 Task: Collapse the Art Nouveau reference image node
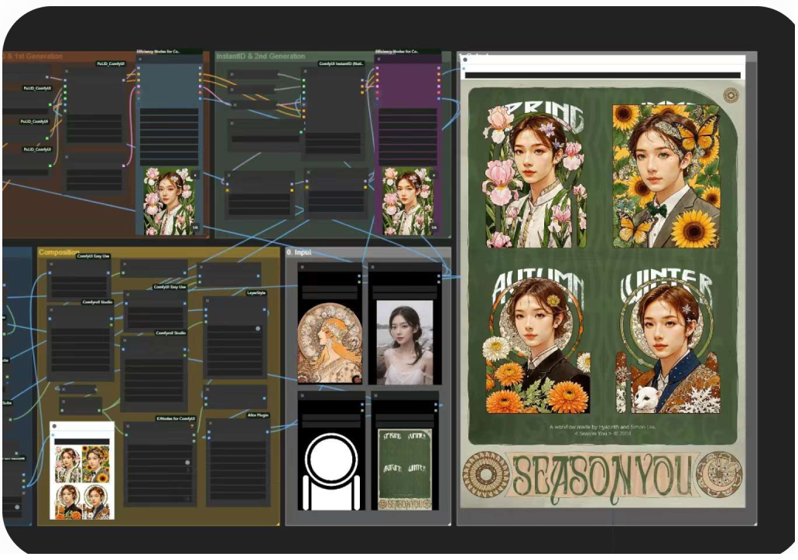[303, 268]
